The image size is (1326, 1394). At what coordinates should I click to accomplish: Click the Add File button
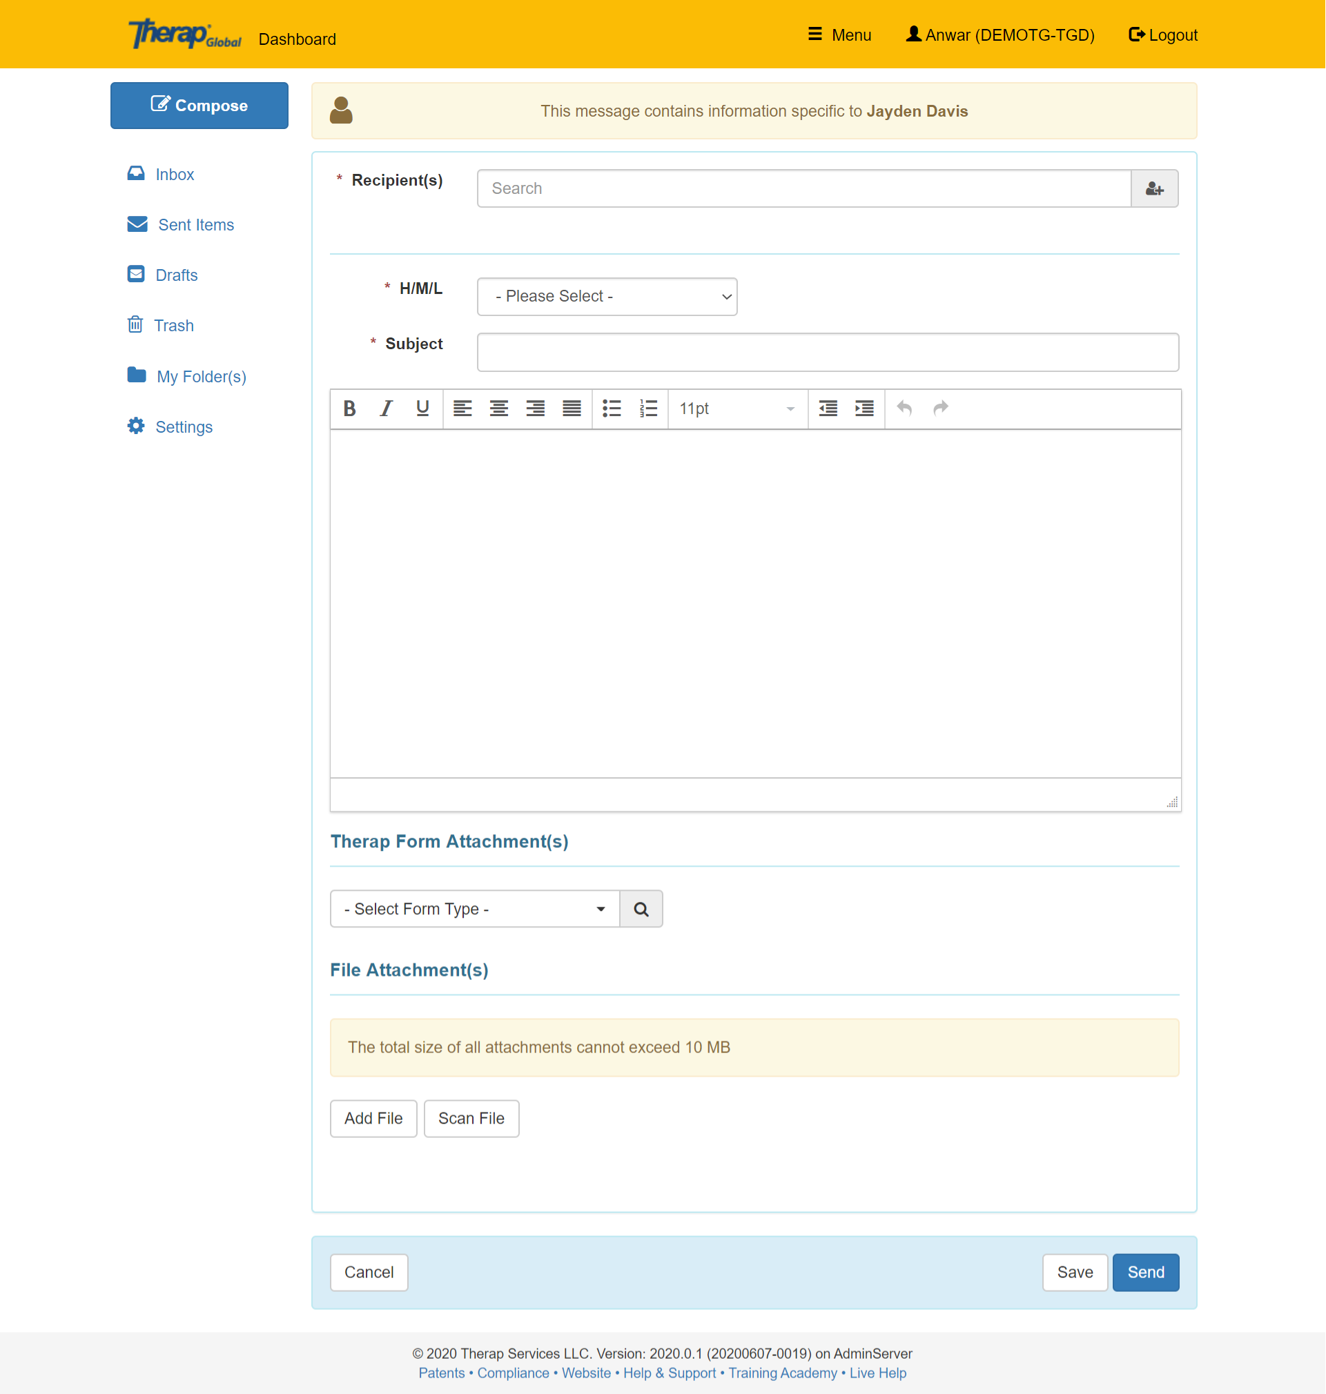373,1119
